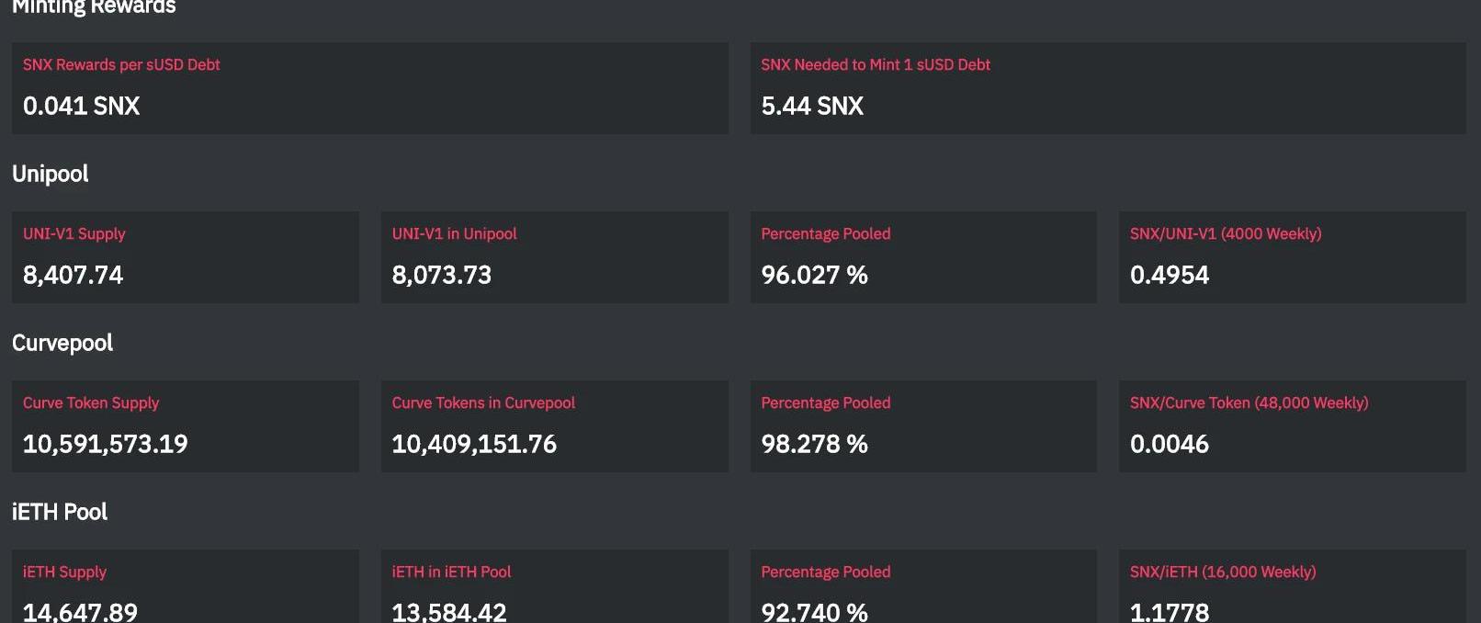Click the Unipool section heading
This screenshot has width=1481, height=623.
pos(51,174)
